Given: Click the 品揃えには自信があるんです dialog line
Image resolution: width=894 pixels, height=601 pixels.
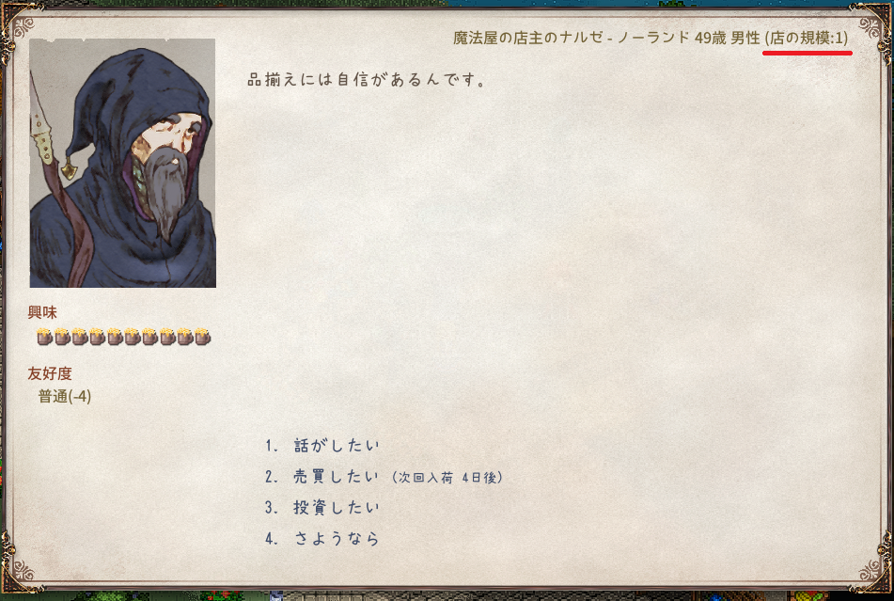Looking at the screenshot, I should click(368, 80).
